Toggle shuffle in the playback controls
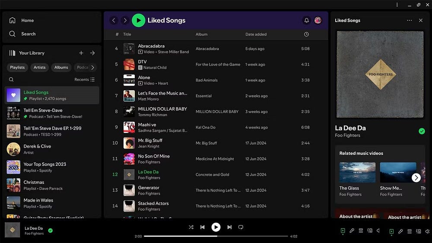Screen dimensions: 432x243 [x=191, y=227]
